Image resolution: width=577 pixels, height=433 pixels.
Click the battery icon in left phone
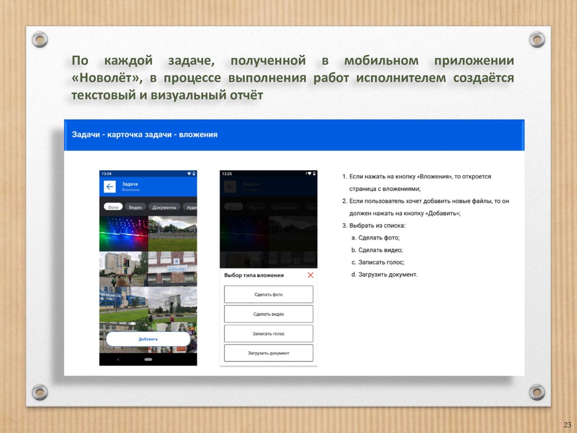pyautogui.click(x=194, y=174)
